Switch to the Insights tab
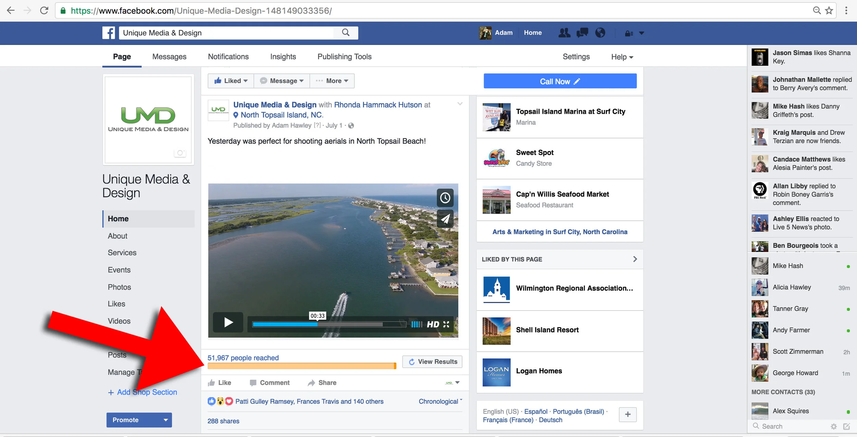 pos(283,57)
